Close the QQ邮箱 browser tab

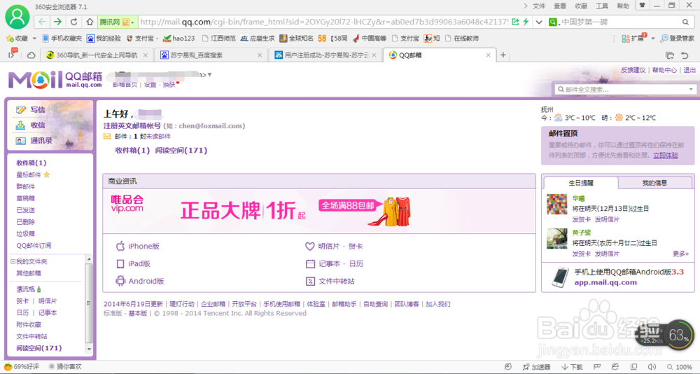tap(488, 55)
